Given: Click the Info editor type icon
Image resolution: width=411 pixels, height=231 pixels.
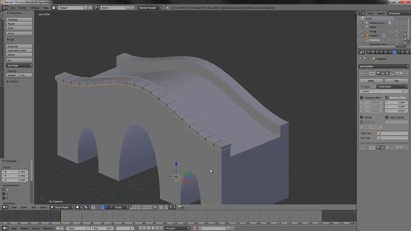Looking at the screenshot, I should [x=4, y=8].
